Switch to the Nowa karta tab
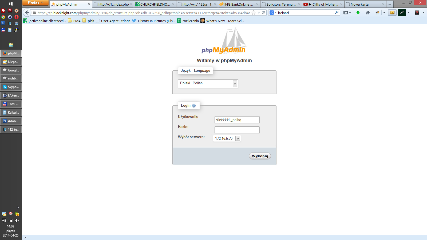The image size is (427, 240). (365, 4)
